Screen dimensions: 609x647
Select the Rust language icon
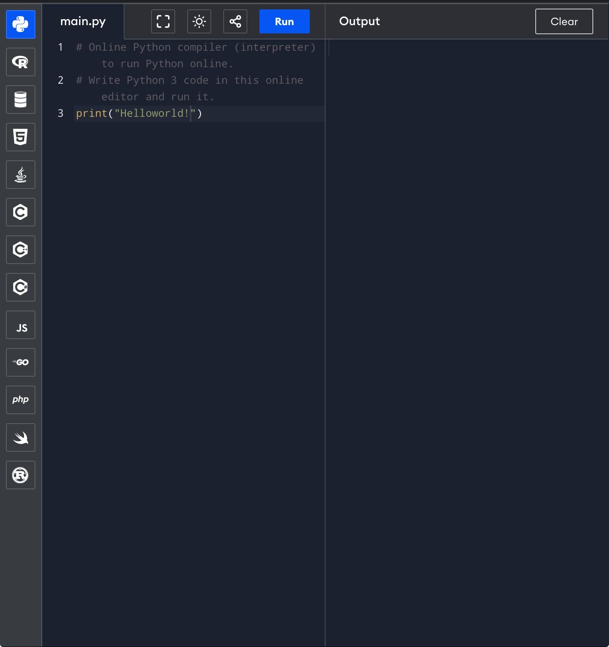click(20, 475)
